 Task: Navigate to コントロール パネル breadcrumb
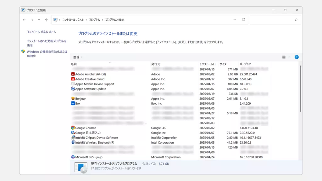point(73,20)
